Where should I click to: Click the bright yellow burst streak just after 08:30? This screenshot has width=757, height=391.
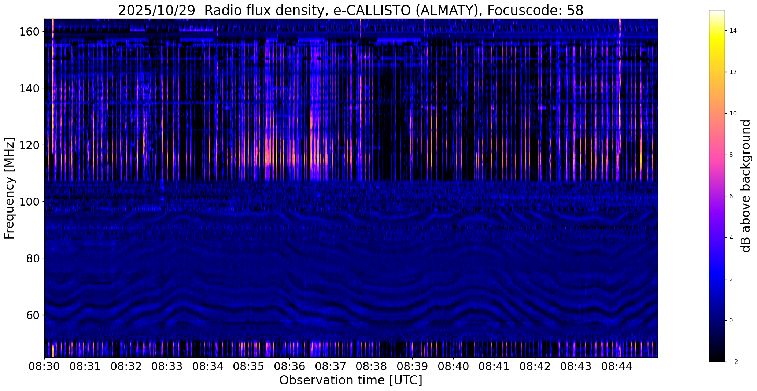click(53, 86)
